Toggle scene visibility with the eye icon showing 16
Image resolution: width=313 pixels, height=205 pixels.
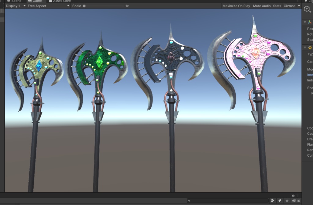pos(296,200)
